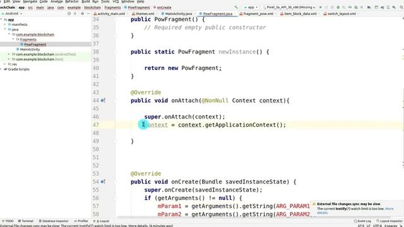Open the Window menu

[128, 1]
